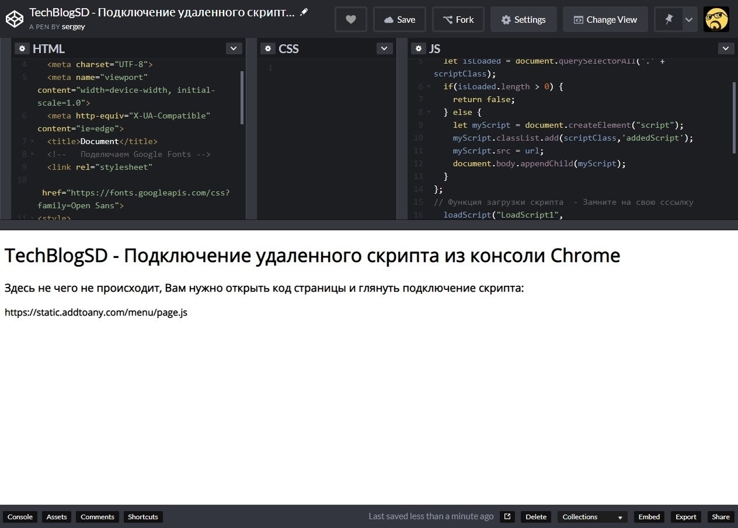
Task: Click the static.addtoany.com URL text
Action: (96, 312)
